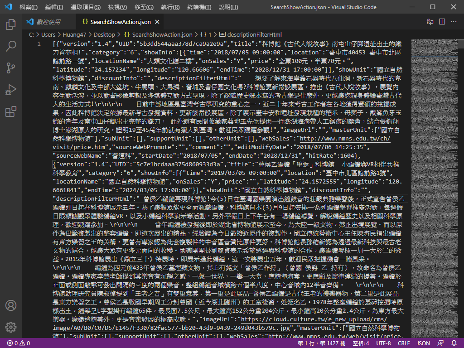
Task: Expand the Desktop breadcrumb segment
Action: (x=104, y=34)
